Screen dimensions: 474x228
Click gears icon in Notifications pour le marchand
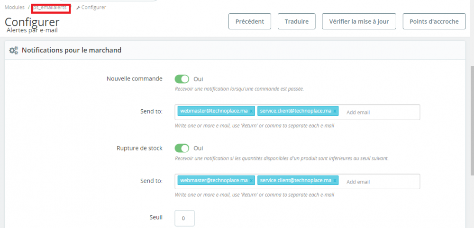(14, 50)
